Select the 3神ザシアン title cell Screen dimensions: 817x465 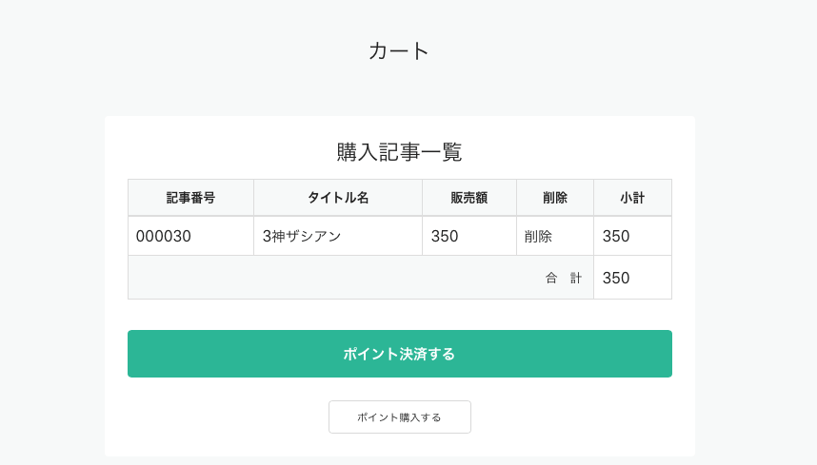pyautogui.click(x=302, y=236)
